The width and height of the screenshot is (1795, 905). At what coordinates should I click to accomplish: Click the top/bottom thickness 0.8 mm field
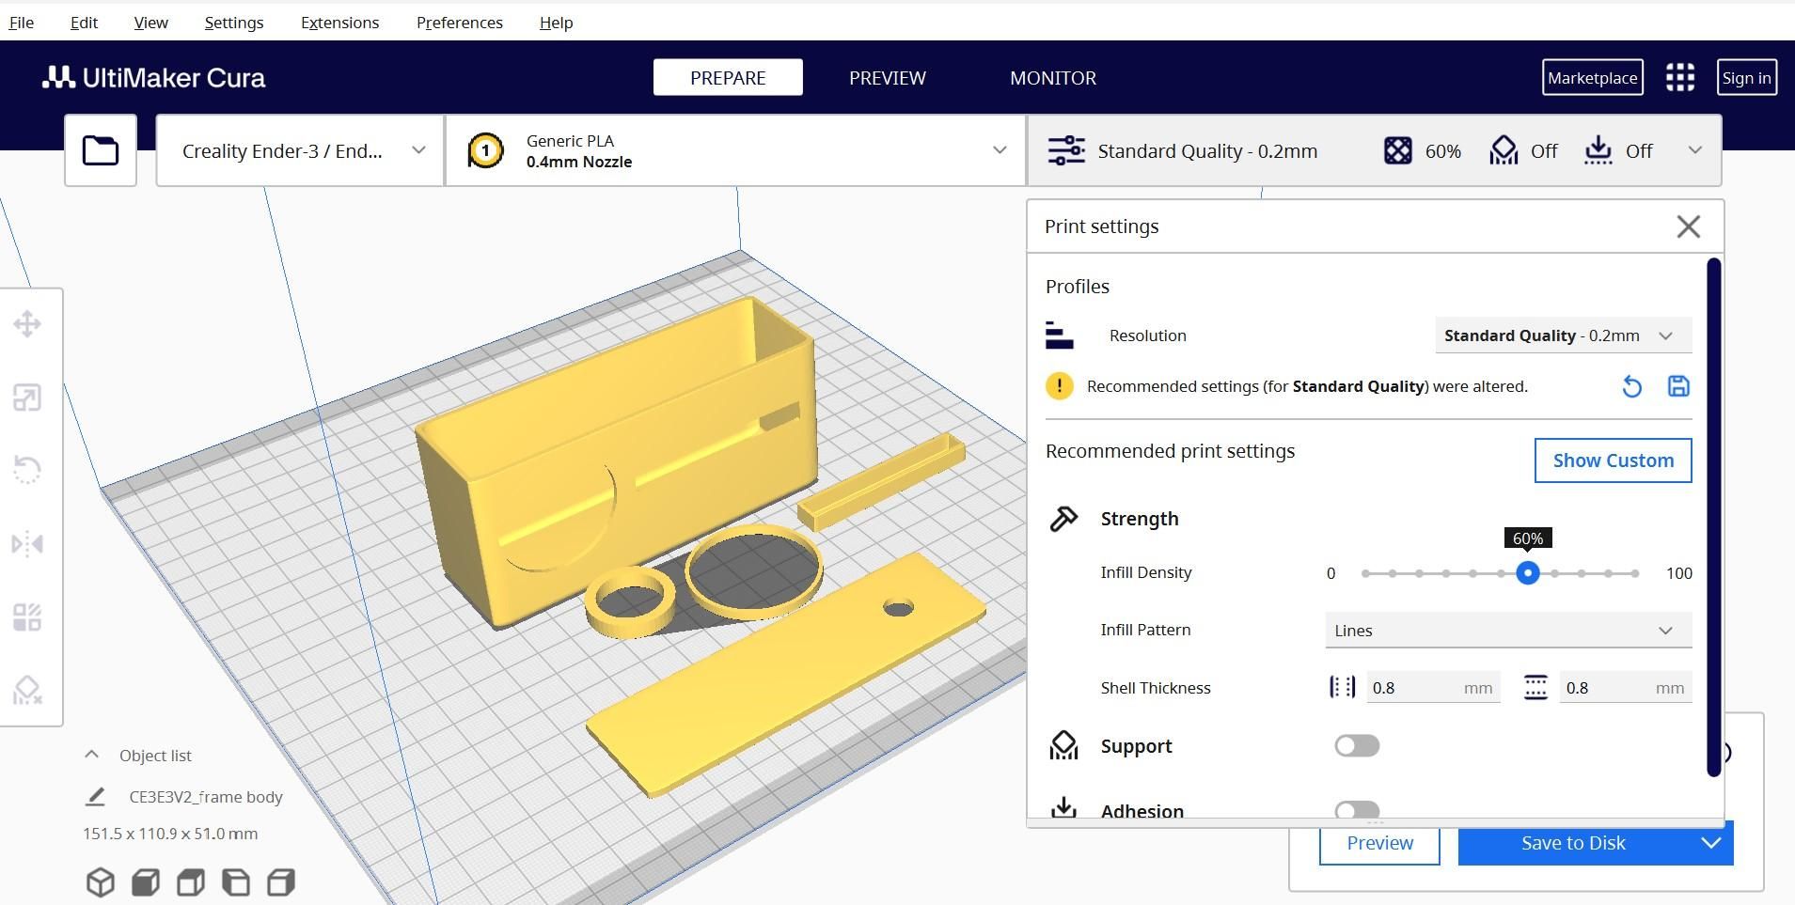[1626, 688]
